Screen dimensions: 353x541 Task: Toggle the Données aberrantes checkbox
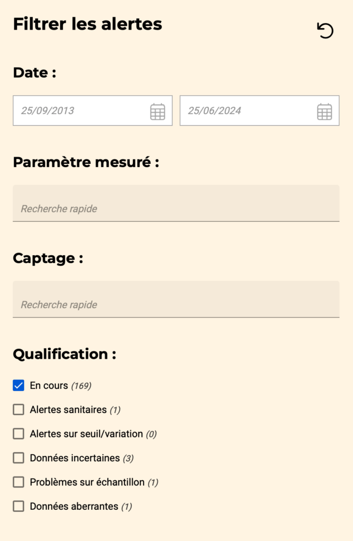click(18, 506)
